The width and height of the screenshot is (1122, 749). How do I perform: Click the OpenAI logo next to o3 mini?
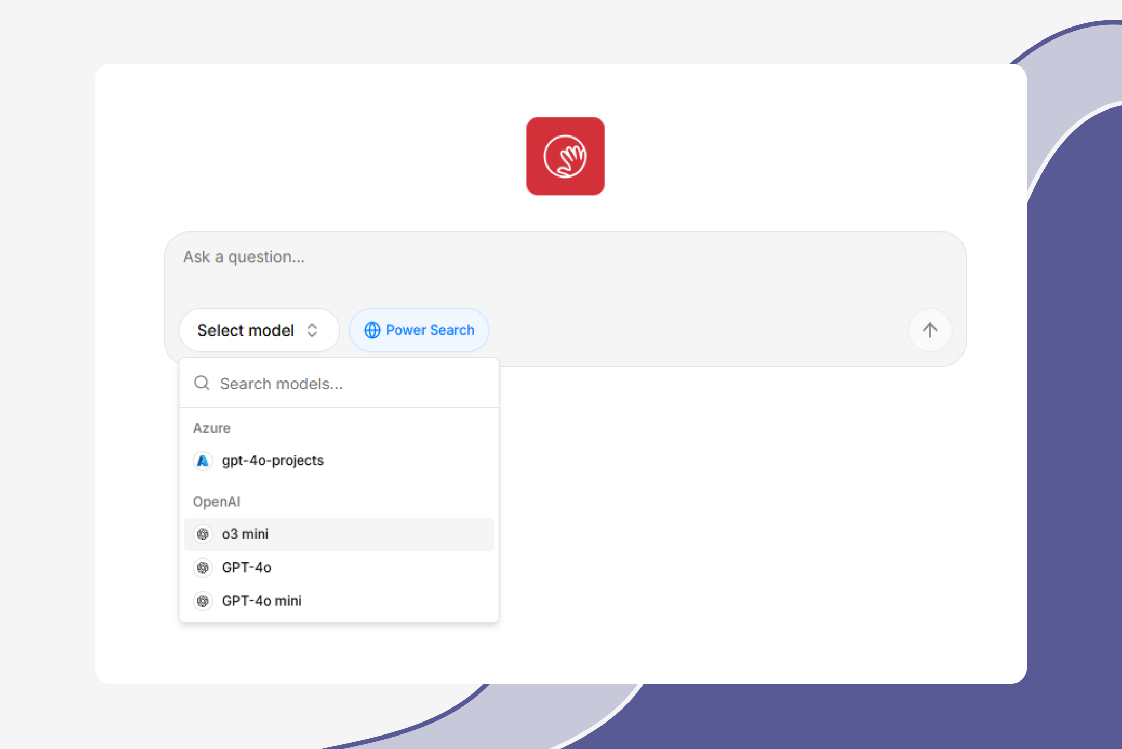203,534
